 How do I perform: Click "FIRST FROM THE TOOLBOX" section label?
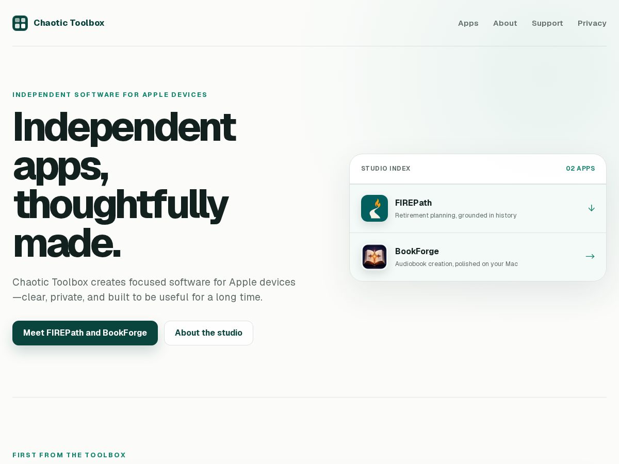(x=69, y=455)
